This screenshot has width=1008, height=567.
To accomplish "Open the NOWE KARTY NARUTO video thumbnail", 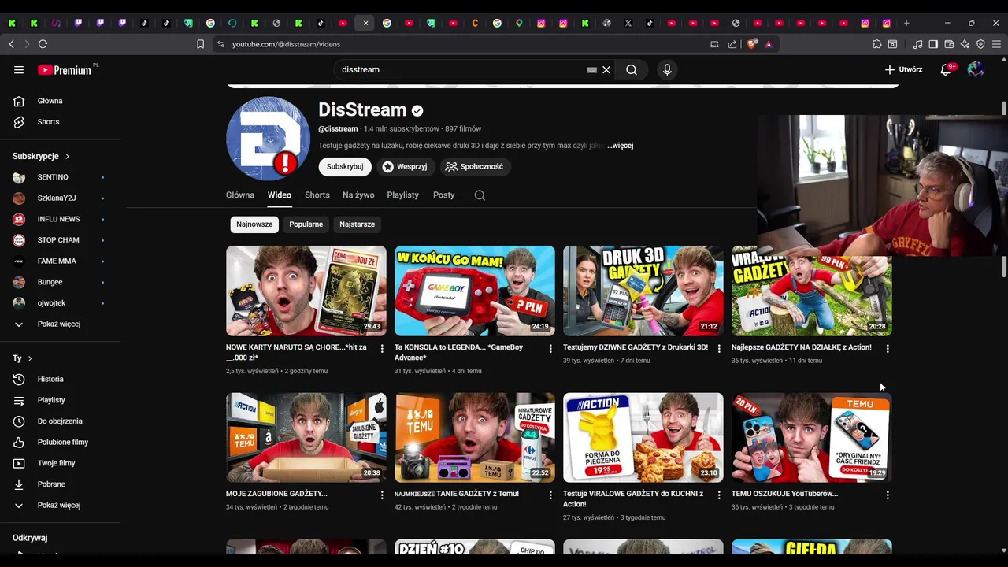I will coord(306,291).
